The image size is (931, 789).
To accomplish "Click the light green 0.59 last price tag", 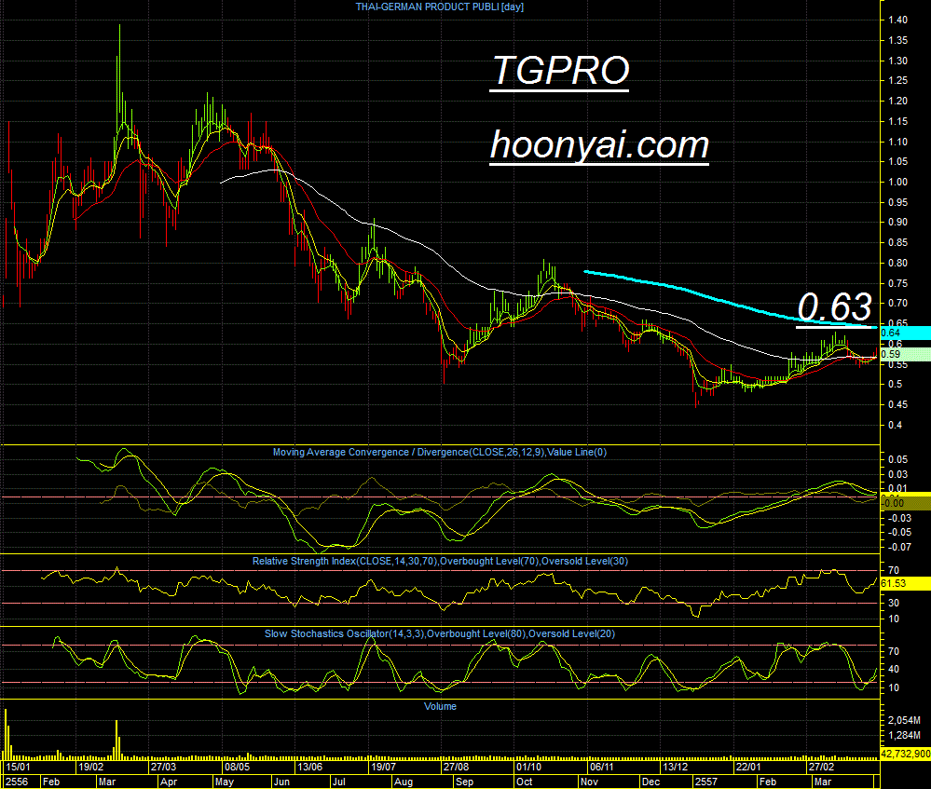I will click(x=905, y=354).
